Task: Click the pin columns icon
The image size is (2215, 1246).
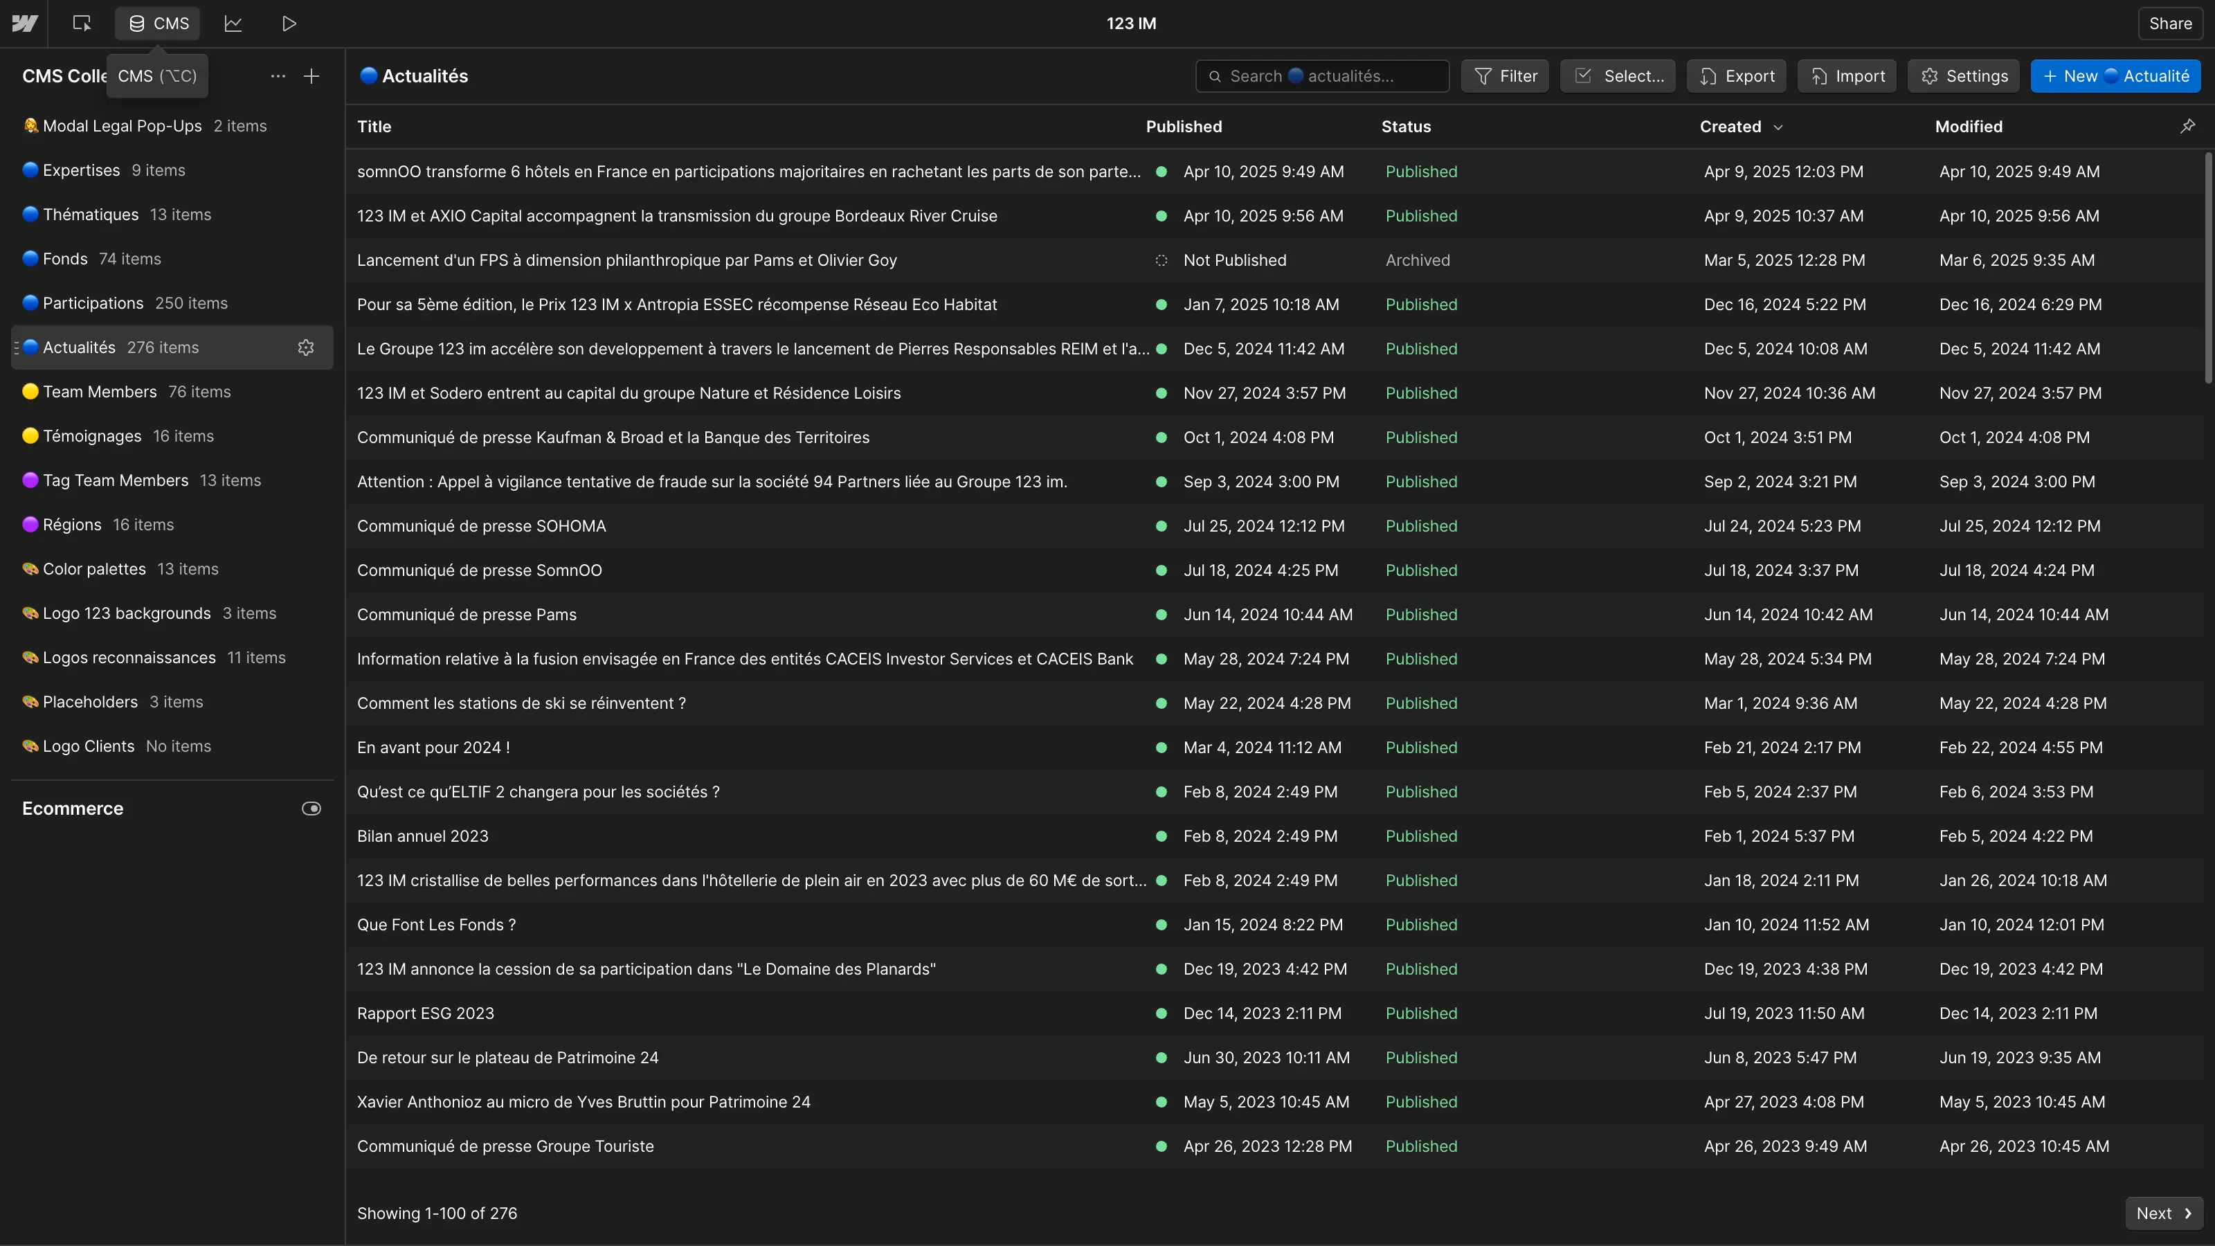Action: coord(2187,127)
